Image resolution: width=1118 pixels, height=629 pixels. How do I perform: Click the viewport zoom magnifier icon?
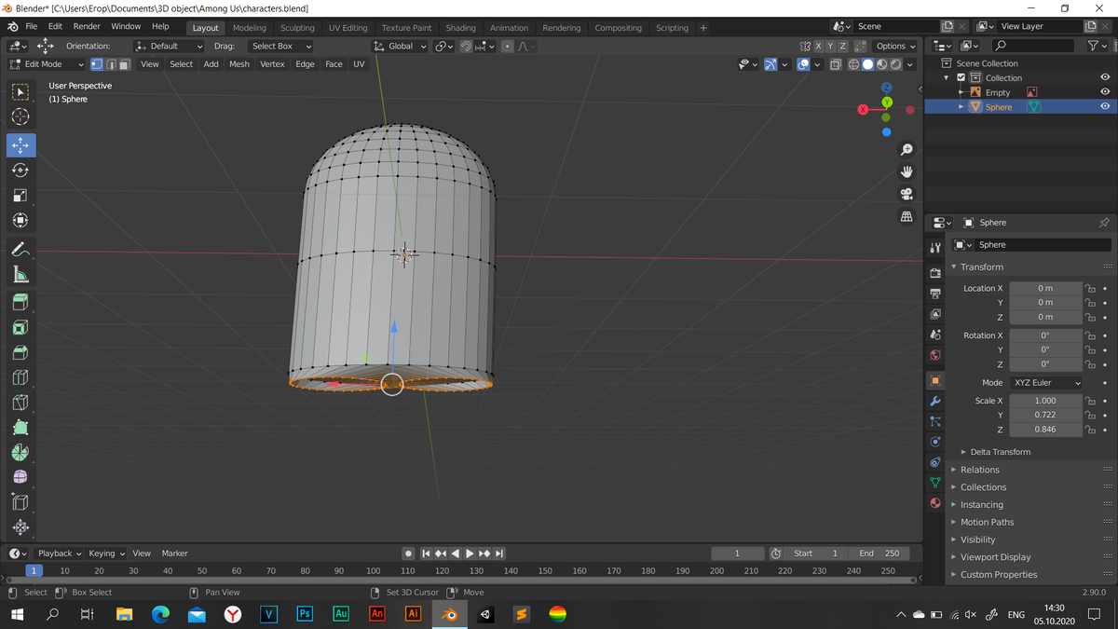[x=907, y=150]
